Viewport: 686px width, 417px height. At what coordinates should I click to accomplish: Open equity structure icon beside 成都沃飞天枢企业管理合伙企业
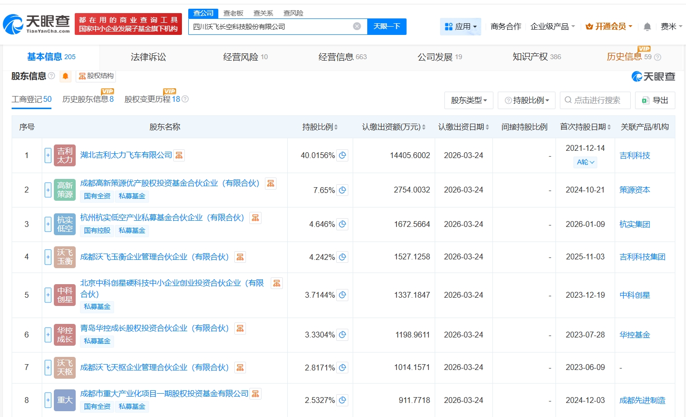(x=240, y=368)
